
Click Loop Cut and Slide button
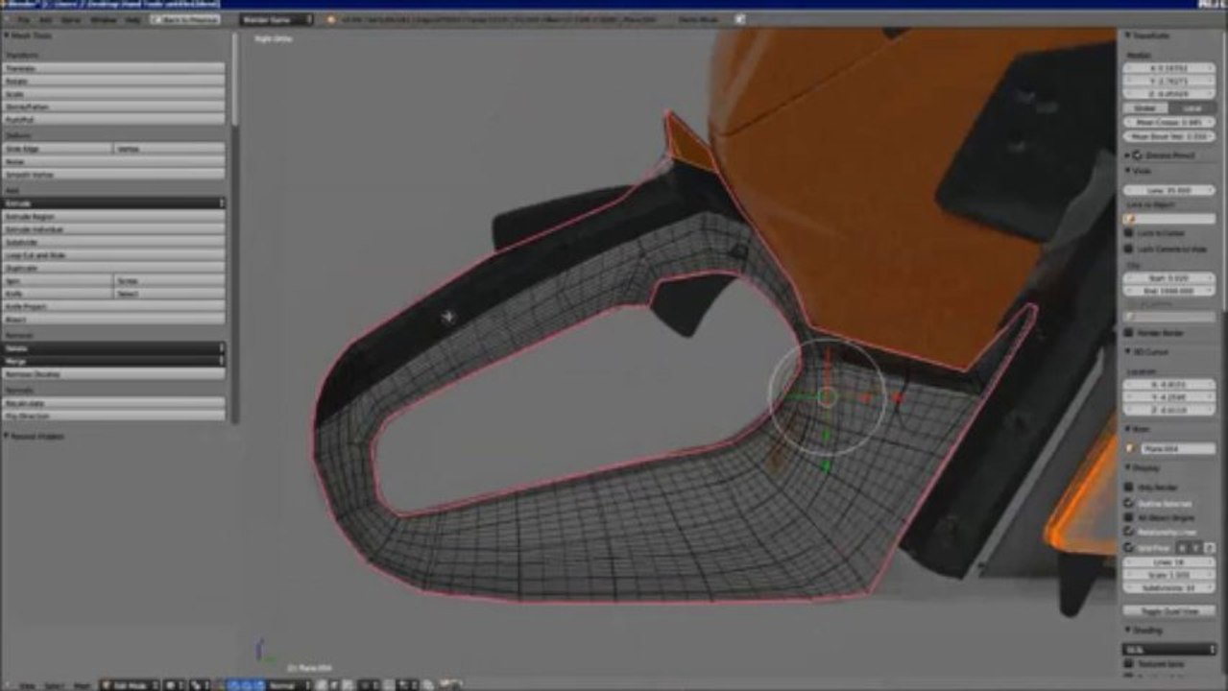click(114, 255)
